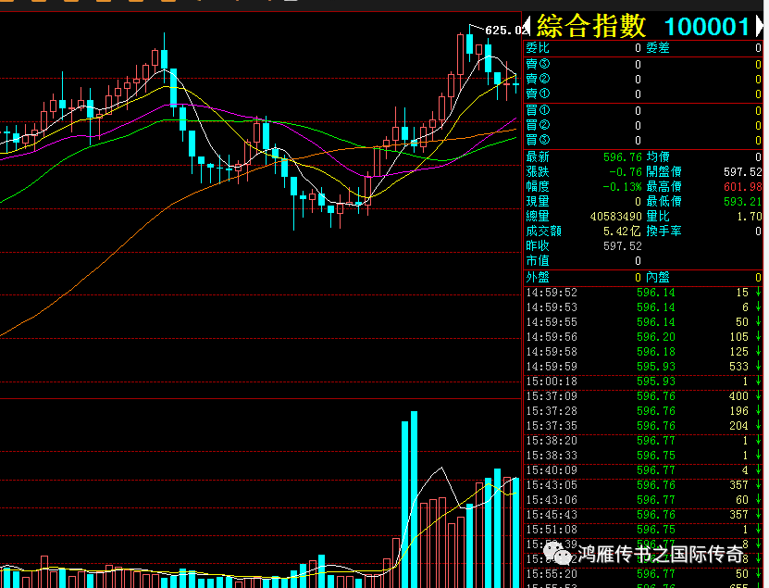Viewport: 769px width, 588px height.
Task: Click the 現量 current volume label
Action: pyautogui.click(x=538, y=202)
